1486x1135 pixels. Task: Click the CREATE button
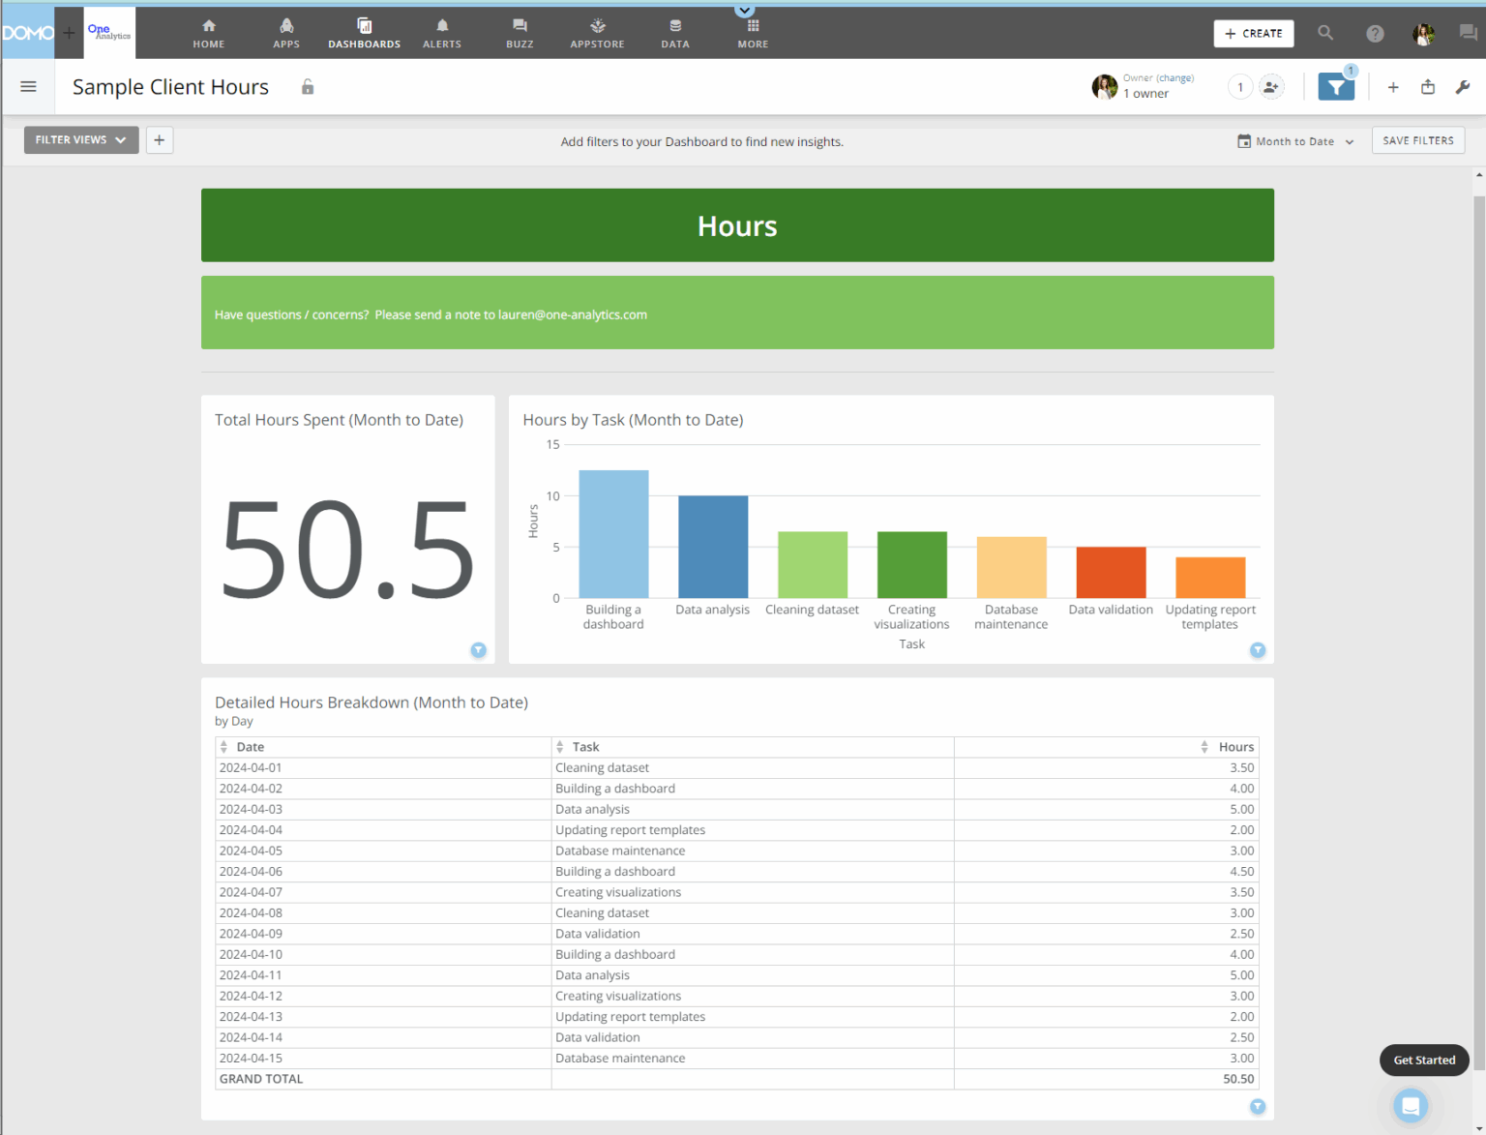click(x=1254, y=33)
